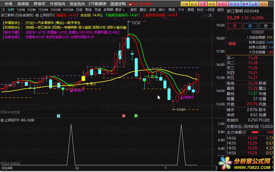The height and width of the screenshot is (172, 275).
Task: Select the 多周期 tab
Action: coord(108,10)
